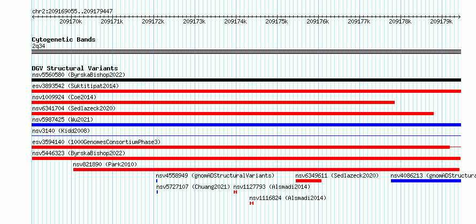This screenshot has height=224, width=476.
Task: Click the red nsv1116824 marker glyph
Action: point(251,203)
